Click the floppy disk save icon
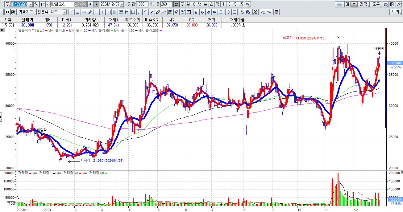403x212 pixels. pos(392,4)
